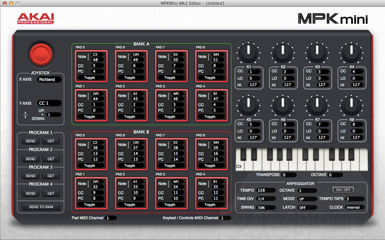Toggle Bank A Pad 1 mode button
Screen dimensions: 385x240
tap(90, 117)
